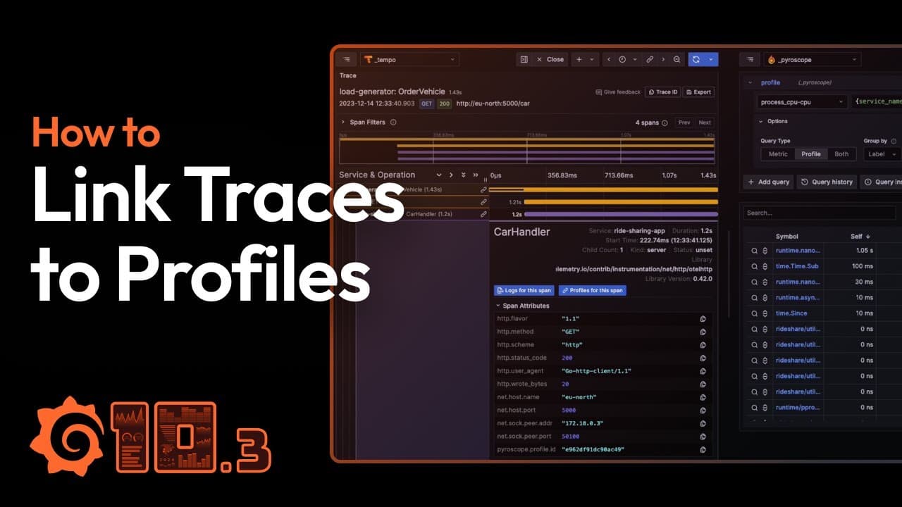Click the zoom out time range icon
Screen dimensions: 902x507
(676, 60)
